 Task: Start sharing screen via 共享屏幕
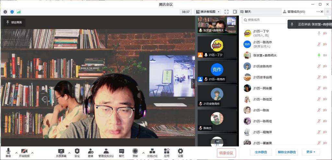pos(61,153)
